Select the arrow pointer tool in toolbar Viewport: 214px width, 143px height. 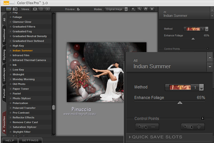click(133, 9)
